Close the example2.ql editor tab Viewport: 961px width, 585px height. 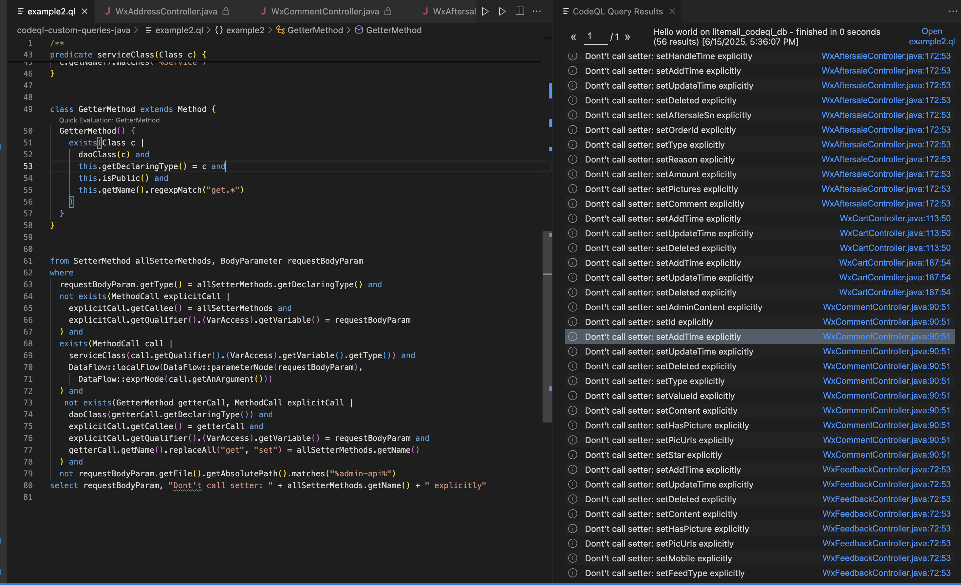(x=85, y=11)
